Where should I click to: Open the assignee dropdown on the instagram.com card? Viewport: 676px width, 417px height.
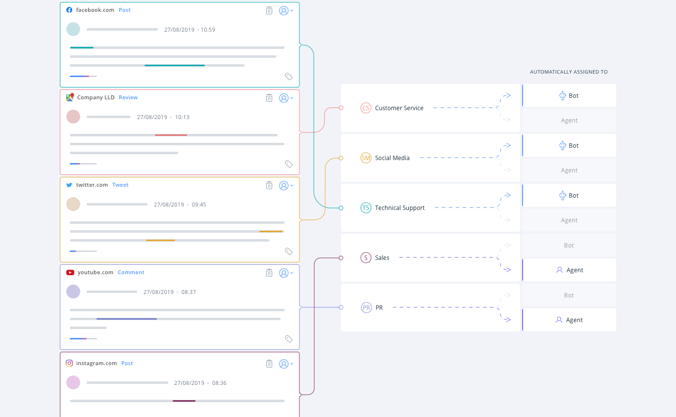tap(286, 363)
